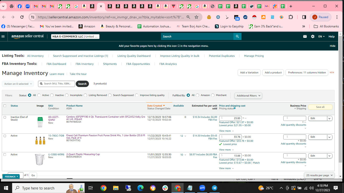
Task: Select the Inactive status radio button
Action: coord(52,95)
